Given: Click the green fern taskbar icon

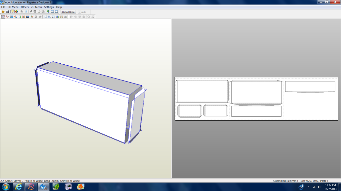Looking at the screenshot, I should [x=56, y=187].
